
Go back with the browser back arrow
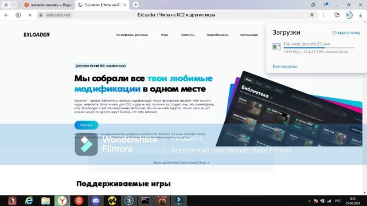tap(6, 15)
